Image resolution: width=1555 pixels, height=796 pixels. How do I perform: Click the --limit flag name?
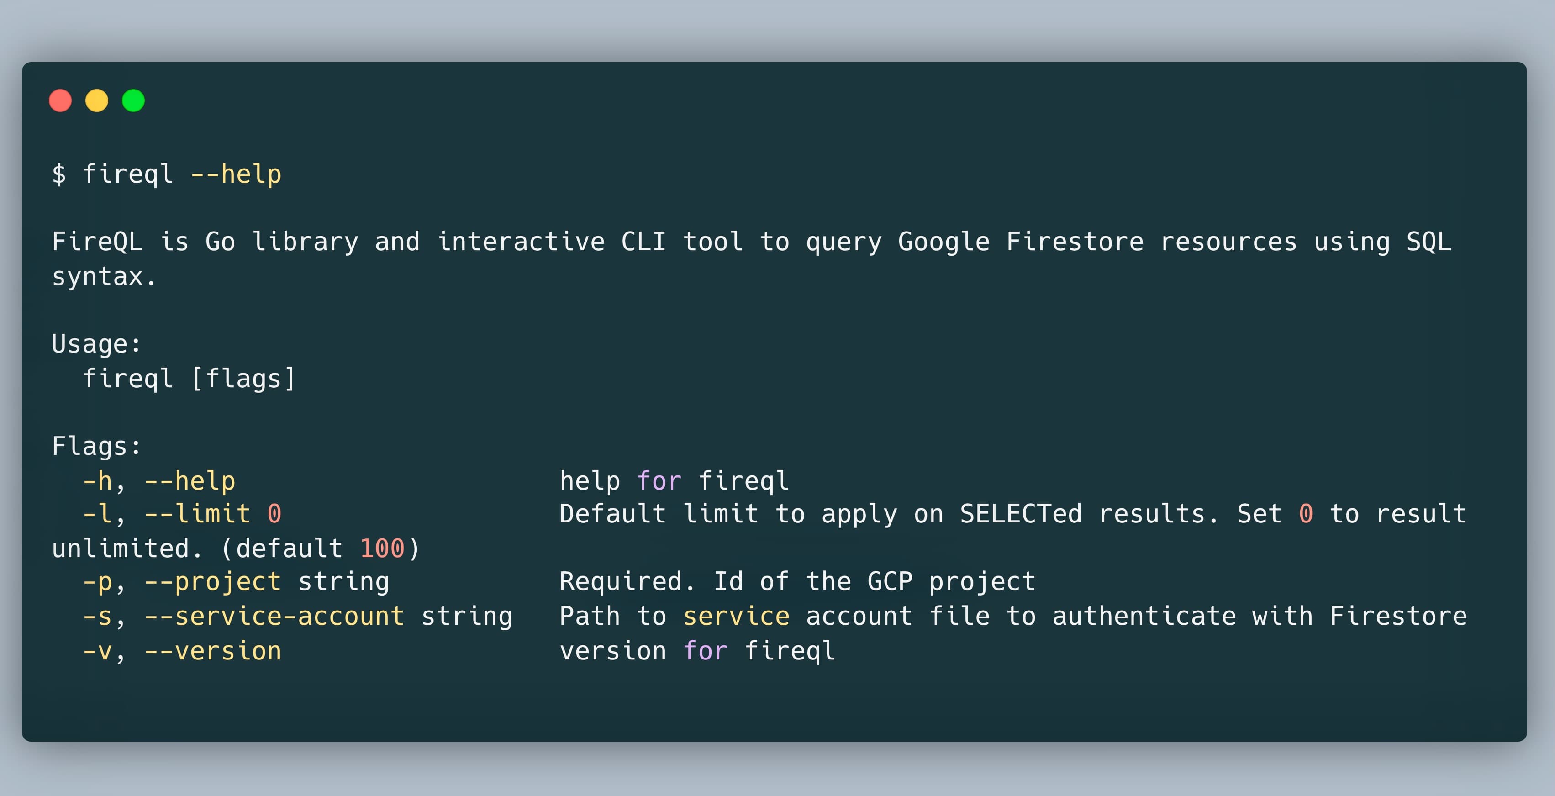point(197,514)
